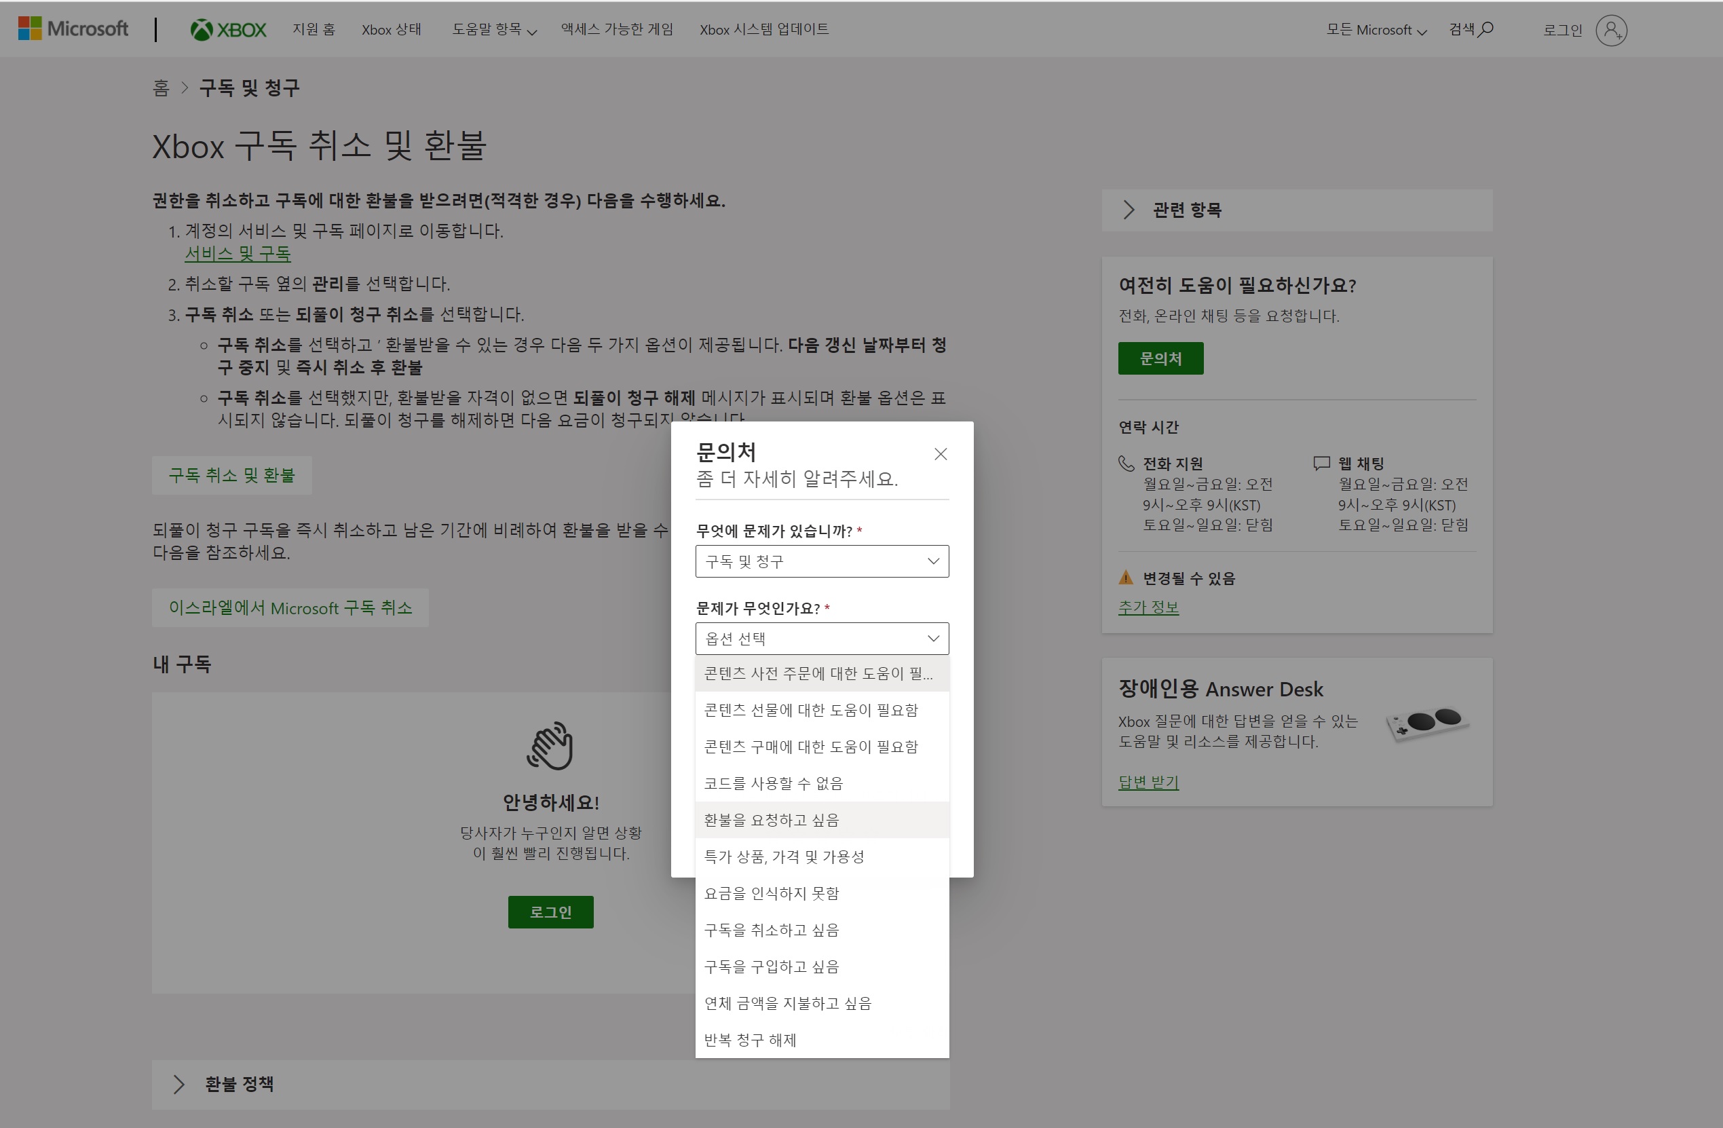Select 콘텐츠 선물에 대한 도움이 필요함 option
This screenshot has width=1723, height=1128.
tap(822, 710)
